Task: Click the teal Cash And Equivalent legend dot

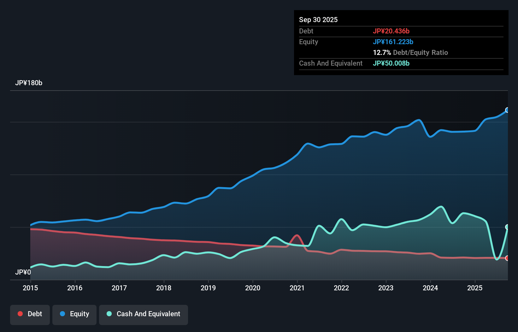Action: [x=109, y=314]
